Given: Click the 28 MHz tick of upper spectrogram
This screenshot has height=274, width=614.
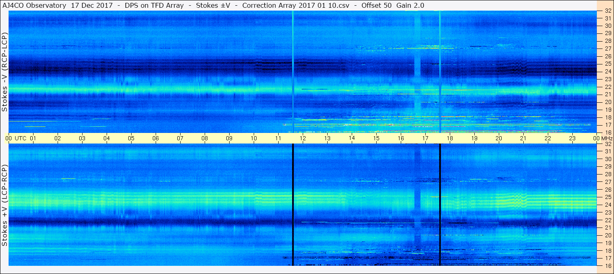Looking at the screenshot, I should coord(607,41).
